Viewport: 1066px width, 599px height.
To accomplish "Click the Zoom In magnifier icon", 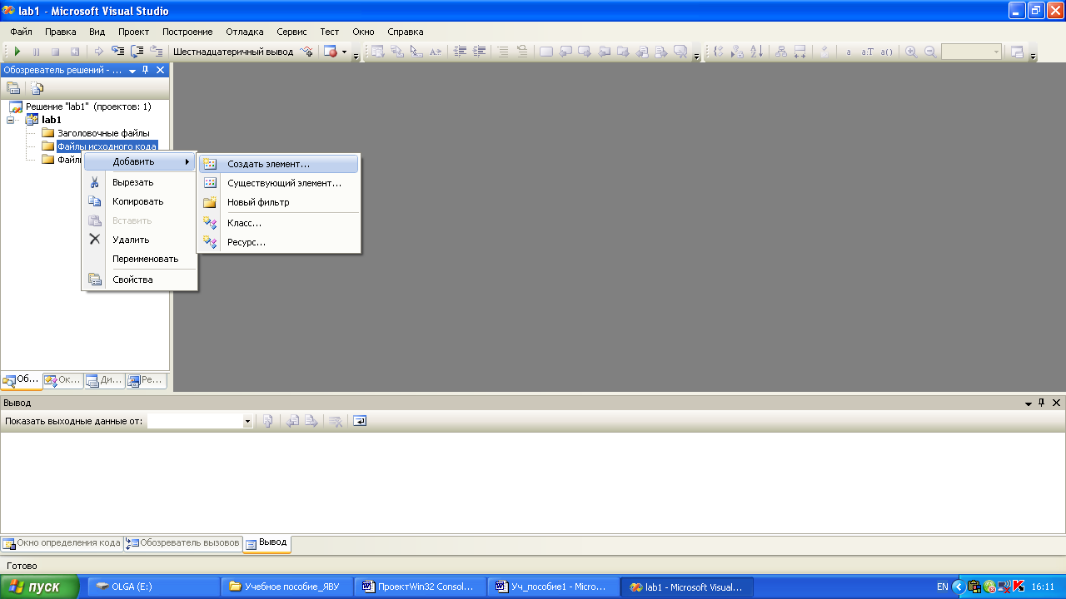I will click(911, 52).
